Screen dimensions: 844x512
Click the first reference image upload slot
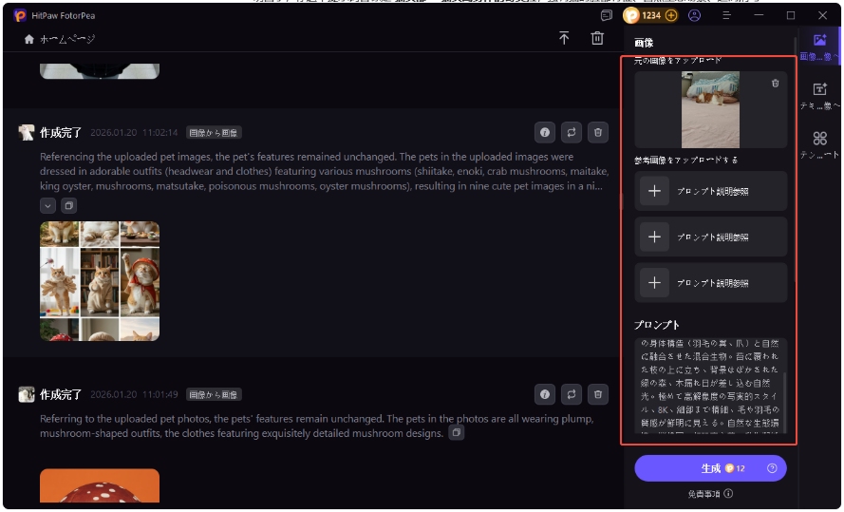tap(711, 191)
